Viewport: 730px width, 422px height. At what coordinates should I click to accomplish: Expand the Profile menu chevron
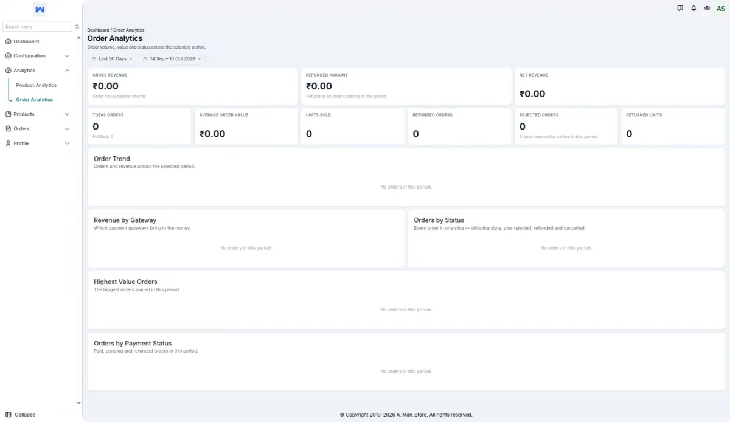point(67,144)
